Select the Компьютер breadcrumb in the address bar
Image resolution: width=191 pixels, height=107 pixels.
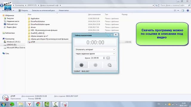tap(20, 5)
